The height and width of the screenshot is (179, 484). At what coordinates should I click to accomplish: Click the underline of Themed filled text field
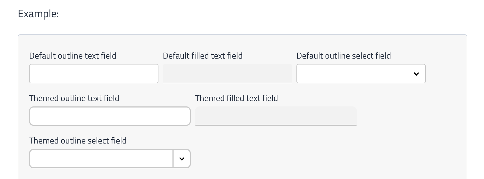(x=276, y=125)
